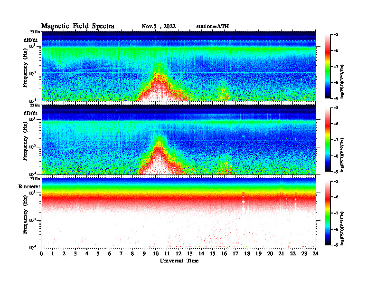Click the "22" hour tick label
Screen dimensions: 376x291
tap(292, 253)
